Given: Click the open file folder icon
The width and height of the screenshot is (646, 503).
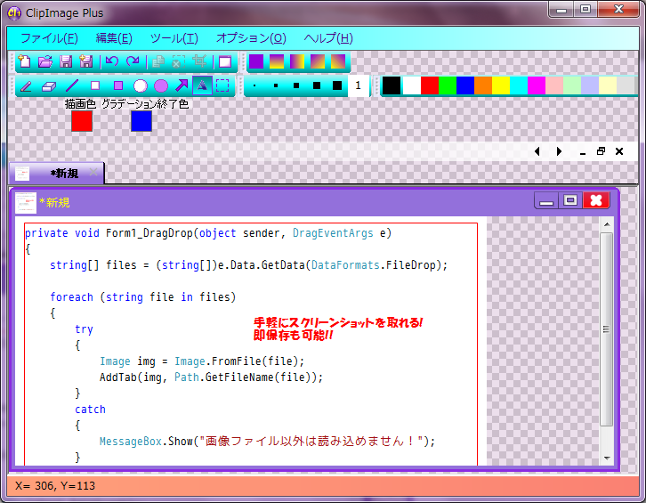Looking at the screenshot, I should click(x=44, y=62).
